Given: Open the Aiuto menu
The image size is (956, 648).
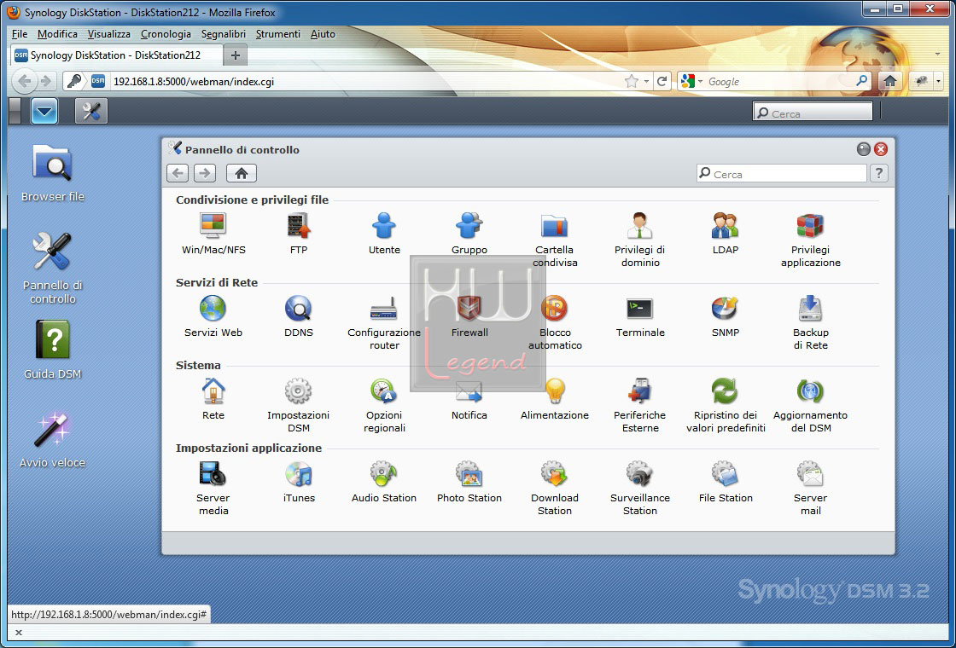Looking at the screenshot, I should point(323,34).
